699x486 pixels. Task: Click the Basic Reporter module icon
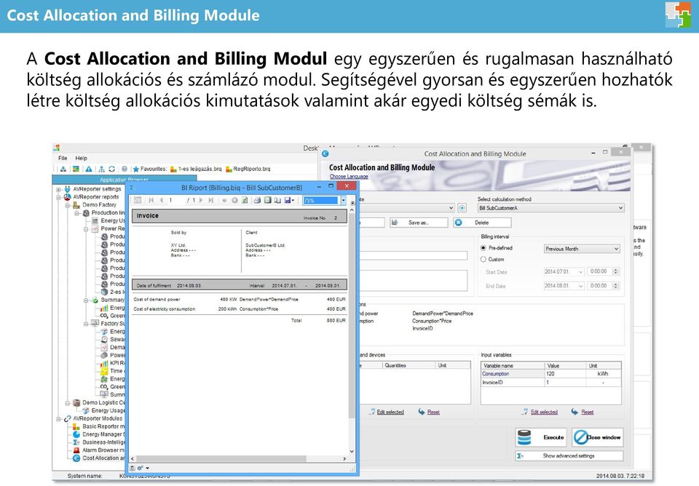pyautogui.click(x=76, y=426)
